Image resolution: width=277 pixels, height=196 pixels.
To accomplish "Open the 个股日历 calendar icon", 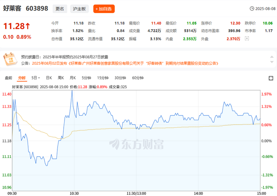I will 10,59.
